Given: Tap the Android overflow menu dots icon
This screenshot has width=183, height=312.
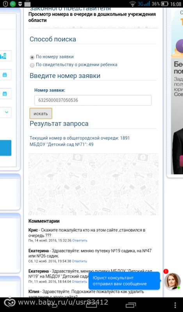Looking at the screenshot, I should [175, 305].
